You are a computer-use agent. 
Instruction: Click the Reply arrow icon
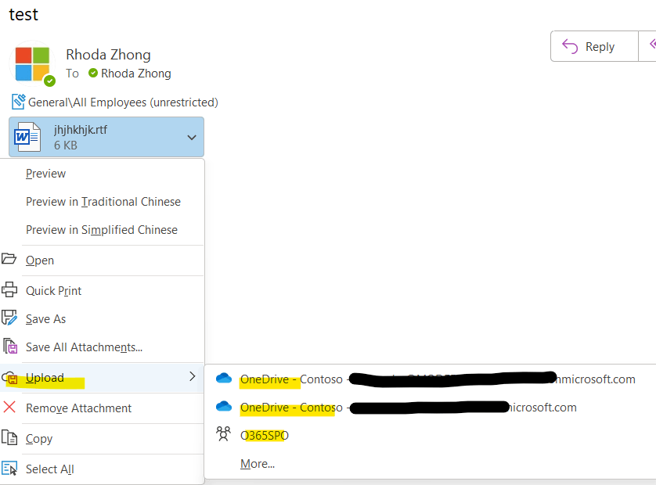(x=569, y=46)
